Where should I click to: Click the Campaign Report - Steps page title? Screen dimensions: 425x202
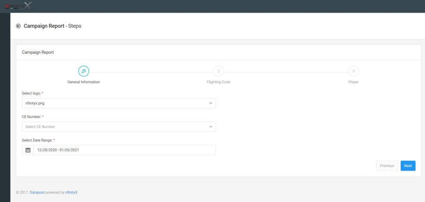click(x=52, y=26)
